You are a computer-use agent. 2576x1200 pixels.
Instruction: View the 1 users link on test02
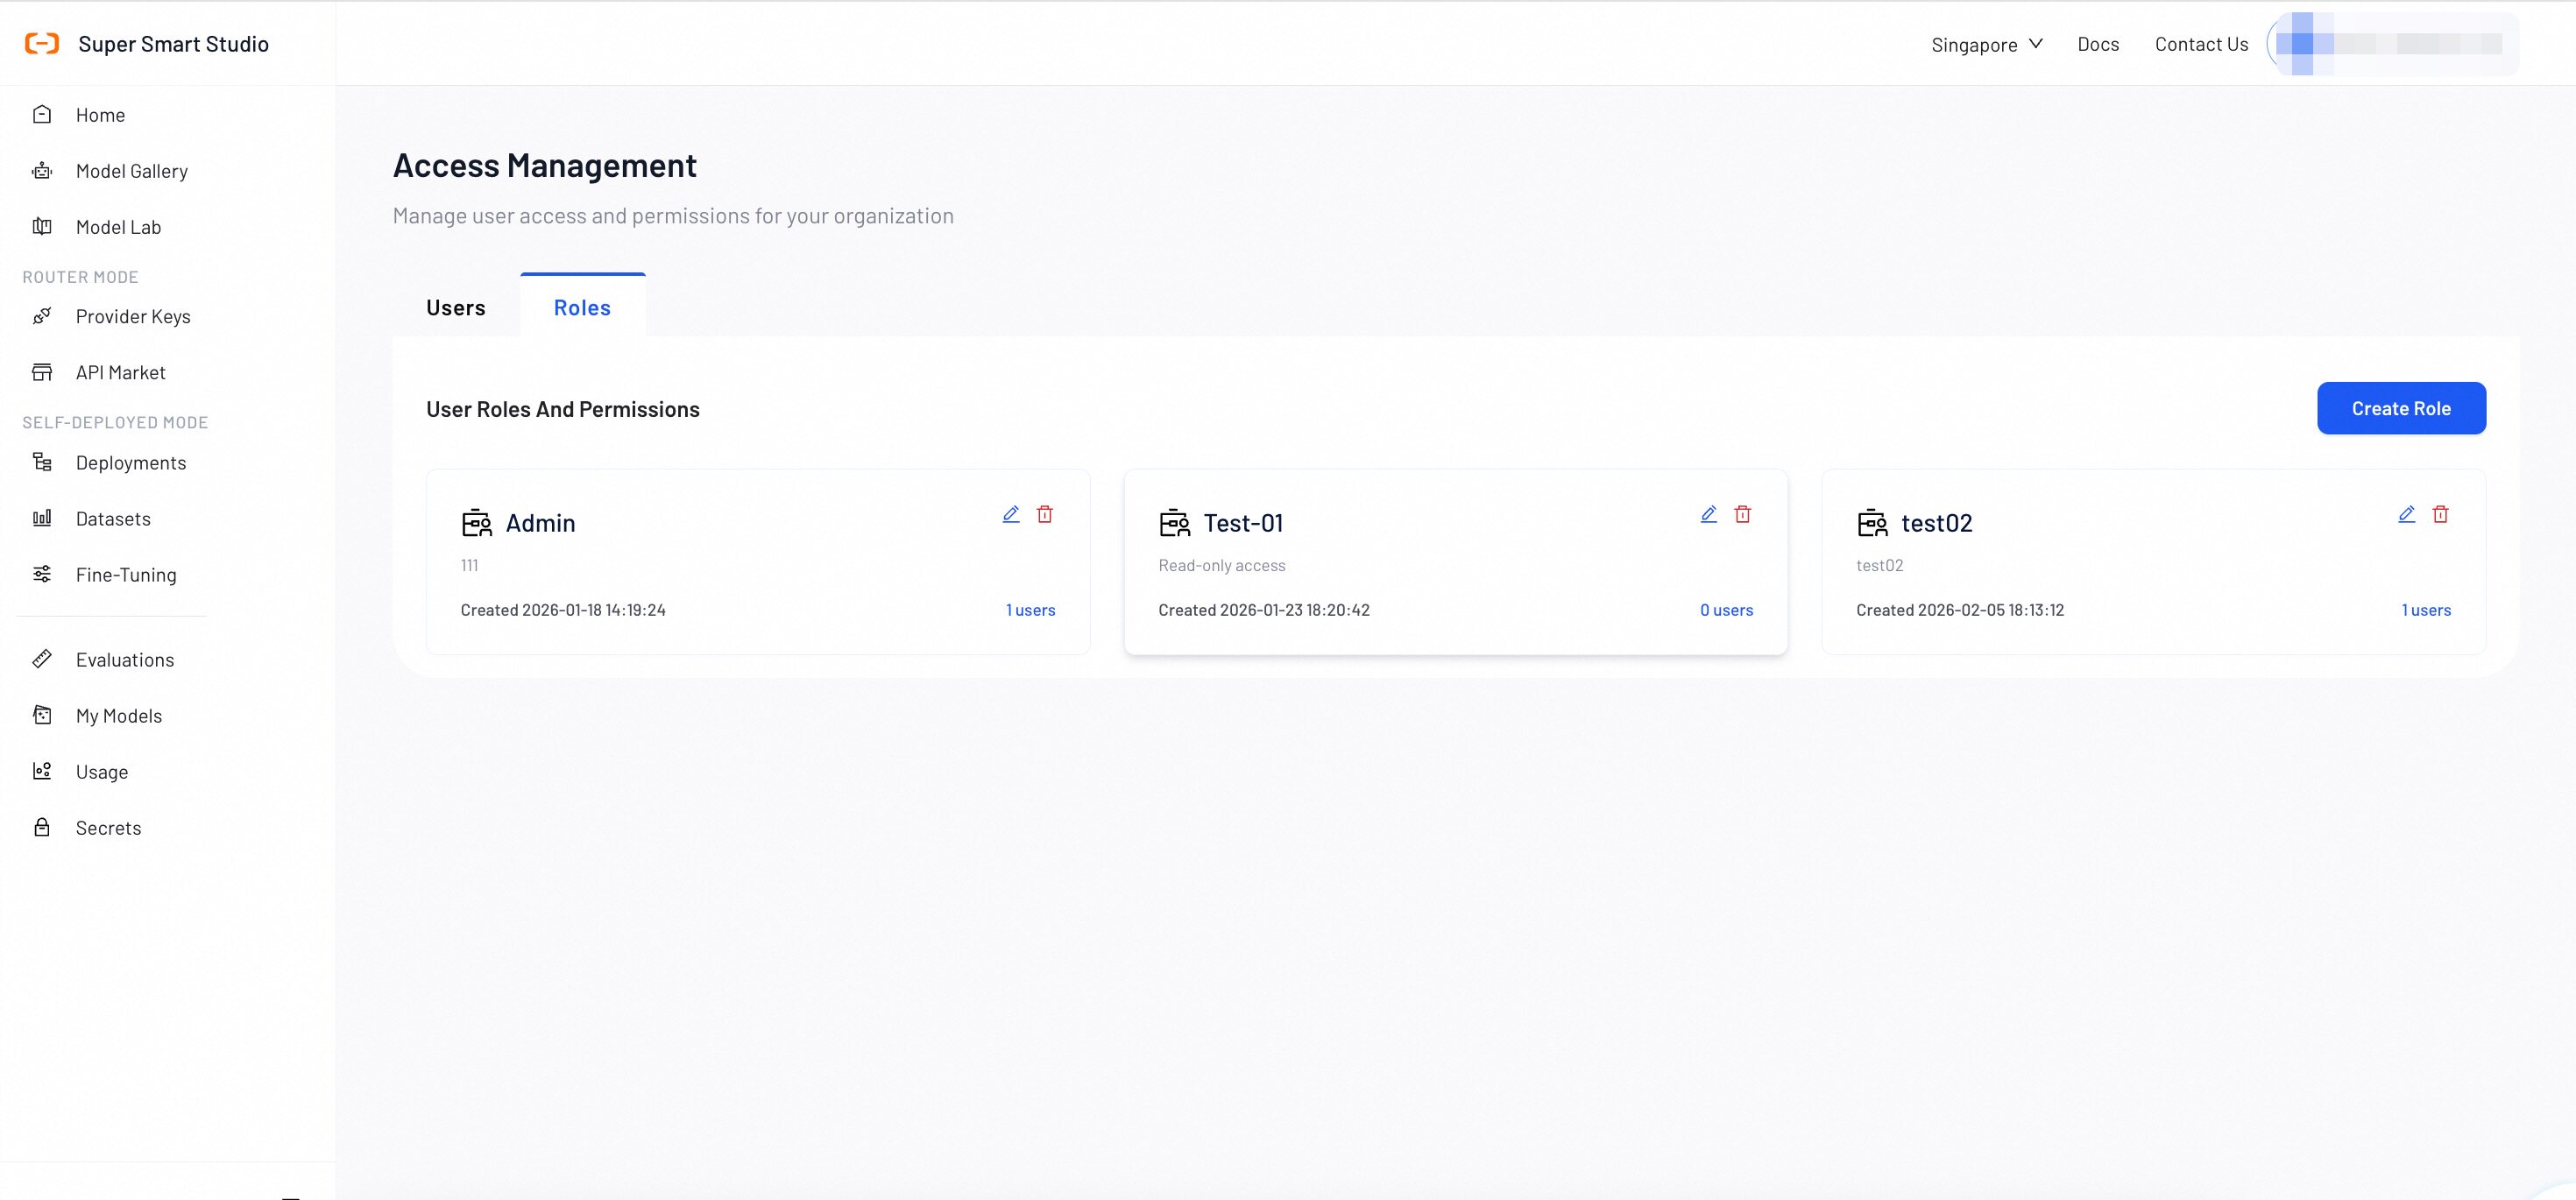pos(2426,610)
